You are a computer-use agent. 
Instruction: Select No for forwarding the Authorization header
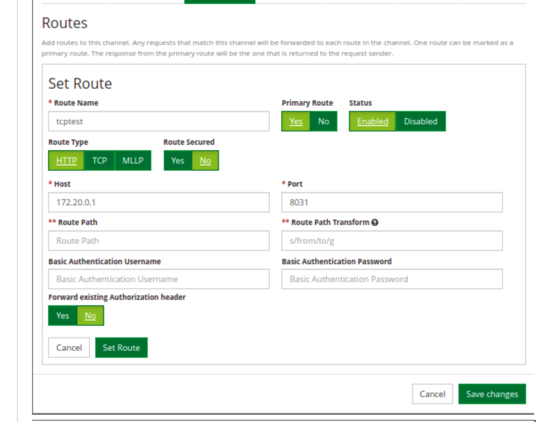point(90,315)
